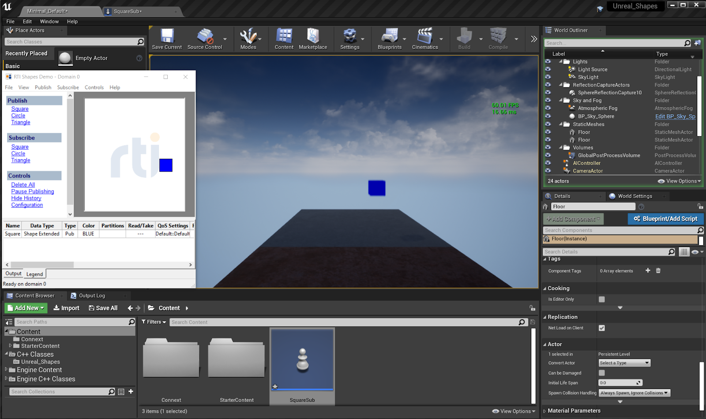The width and height of the screenshot is (706, 419).
Task: Click the Unreal Engine logo icon
Action: (8, 6)
